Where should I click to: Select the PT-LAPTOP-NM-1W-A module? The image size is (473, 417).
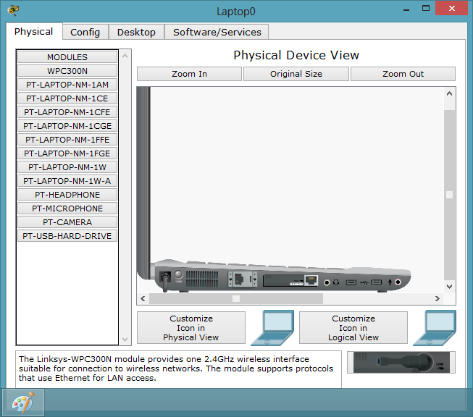pos(67,181)
